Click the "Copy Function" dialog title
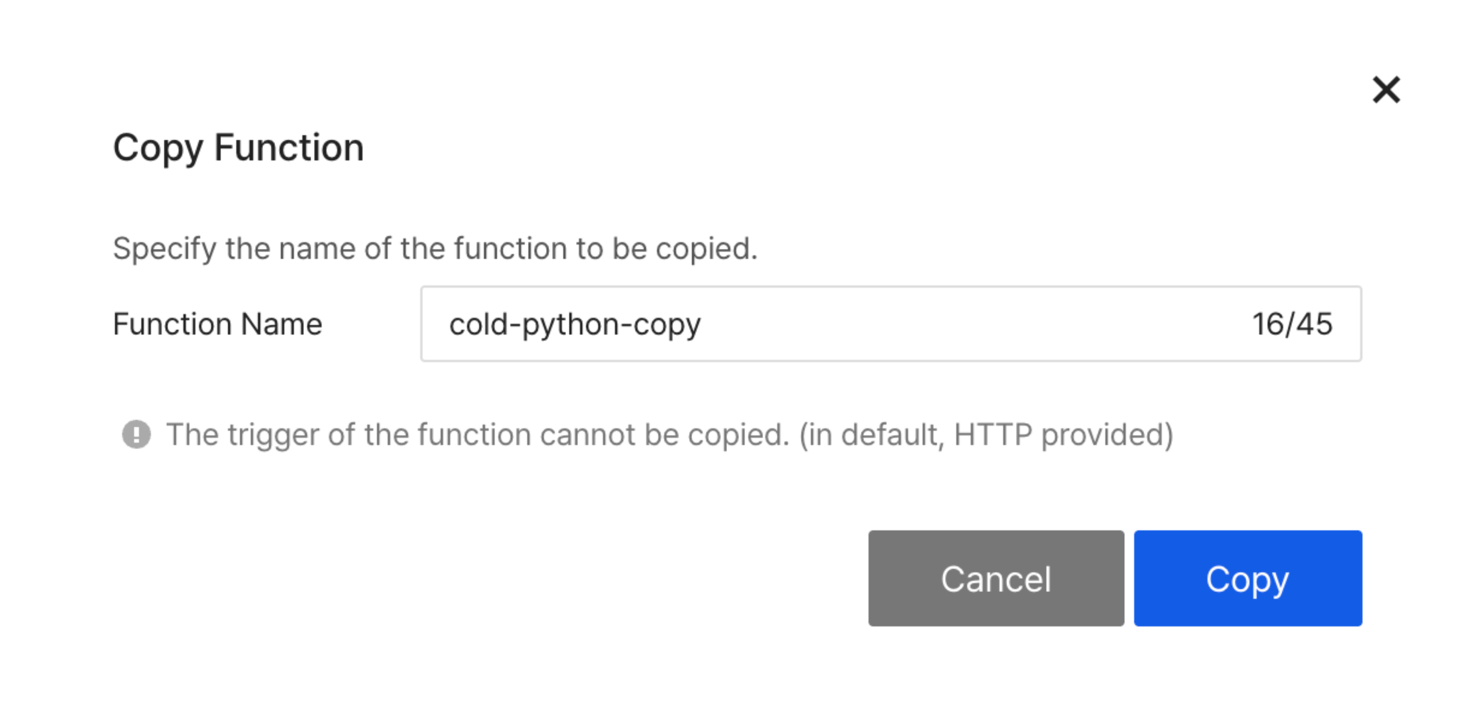1475x713 pixels. coord(238,148)
